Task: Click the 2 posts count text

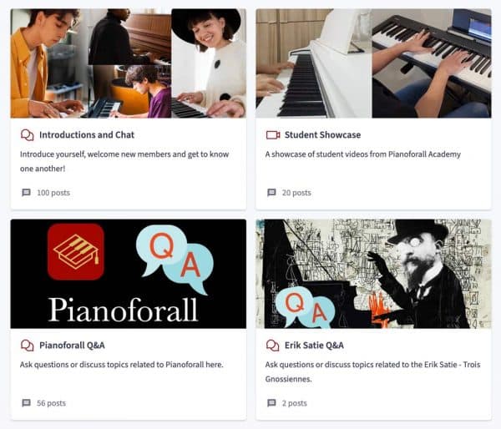Action: coord(294,403)
